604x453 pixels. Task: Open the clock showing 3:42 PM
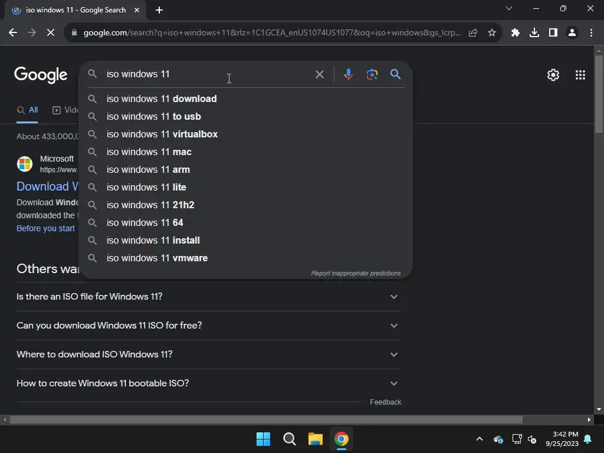(562, 439)
